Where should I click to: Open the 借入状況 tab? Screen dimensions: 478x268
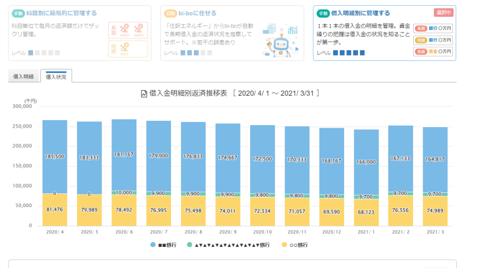[56, 77]
